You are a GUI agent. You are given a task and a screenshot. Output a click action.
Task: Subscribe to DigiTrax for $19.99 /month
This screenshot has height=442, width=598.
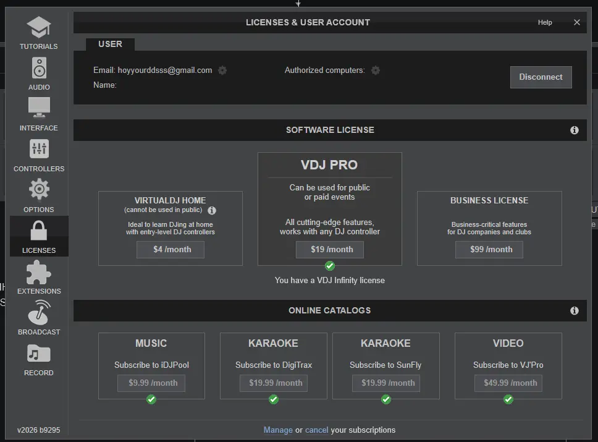274,383
